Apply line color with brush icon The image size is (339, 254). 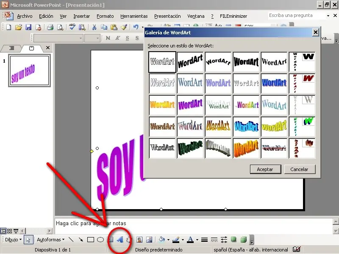pos(176,240)
